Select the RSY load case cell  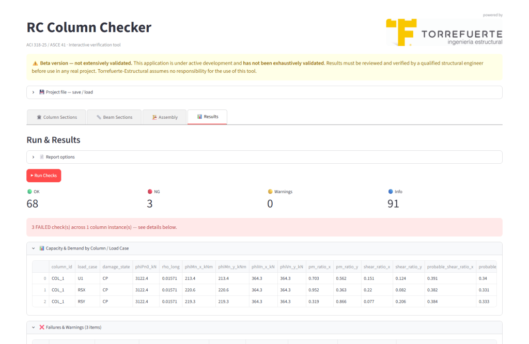87,302
